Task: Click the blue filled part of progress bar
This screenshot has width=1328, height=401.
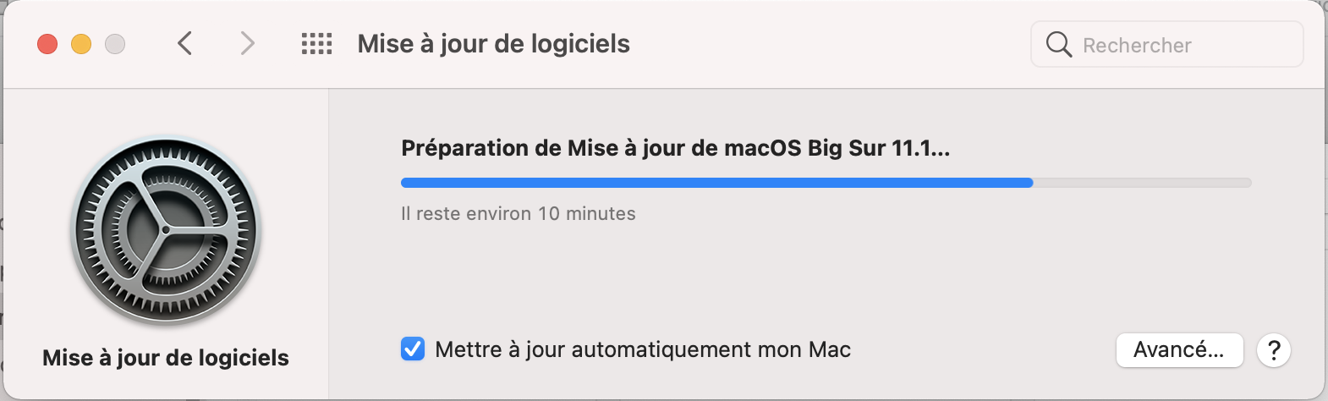Action: click(716, 183)
